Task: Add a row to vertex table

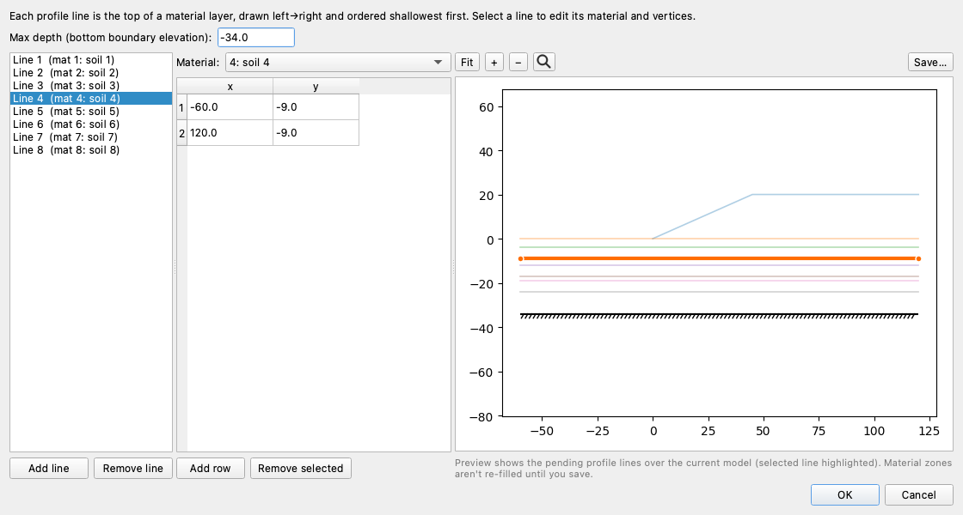Action: 210,469
